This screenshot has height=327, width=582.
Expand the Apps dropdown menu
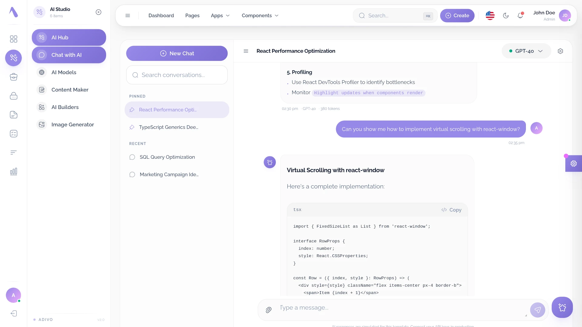click(220, 15)
